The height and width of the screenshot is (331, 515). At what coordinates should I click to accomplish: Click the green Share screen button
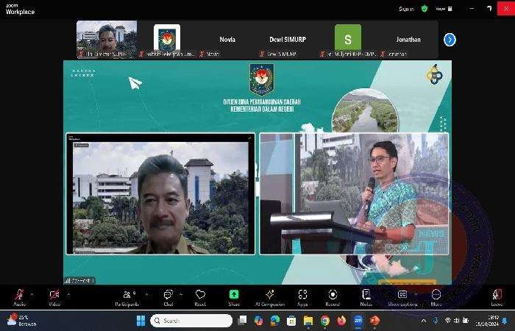click(x=234, y=296)
